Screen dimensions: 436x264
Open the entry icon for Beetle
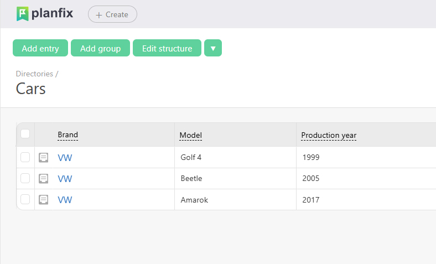coord(44,179)
